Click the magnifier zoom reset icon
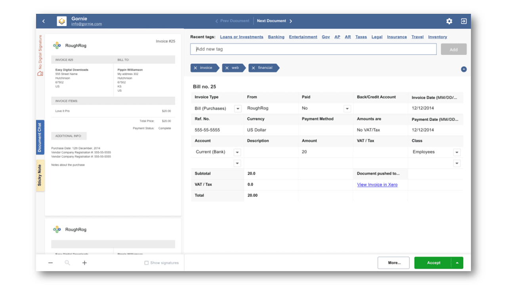The height and width of the screenshot is (285, 507). tap(67, 263)
